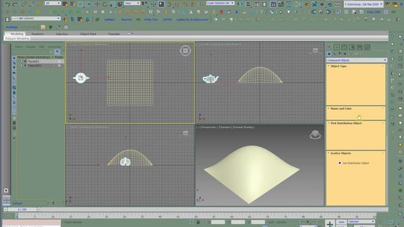
Task: Toggle the selection lock icon in status bar
Action: (198, 222)
